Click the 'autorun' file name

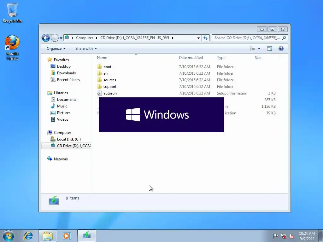click(110, 93)
